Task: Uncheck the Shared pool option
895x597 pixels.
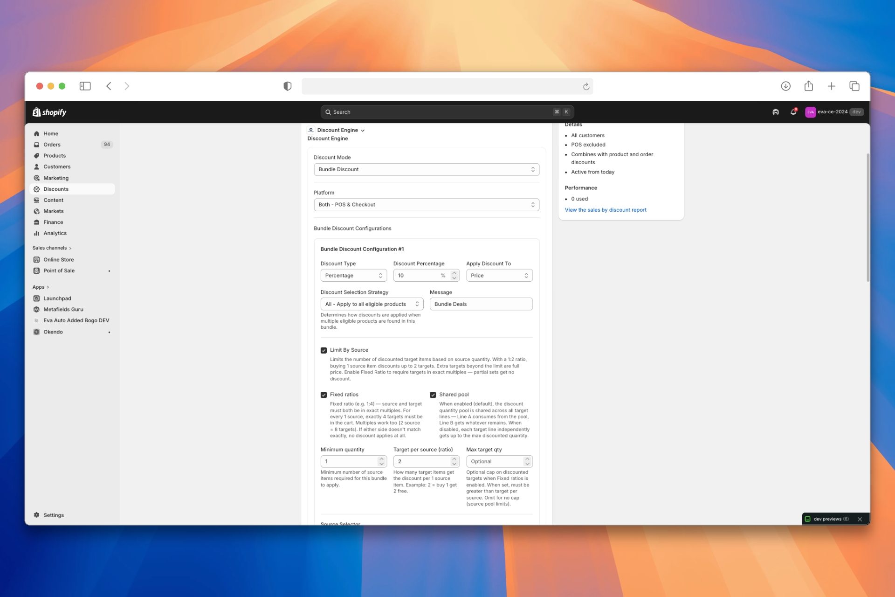Action: click(433, 394)
